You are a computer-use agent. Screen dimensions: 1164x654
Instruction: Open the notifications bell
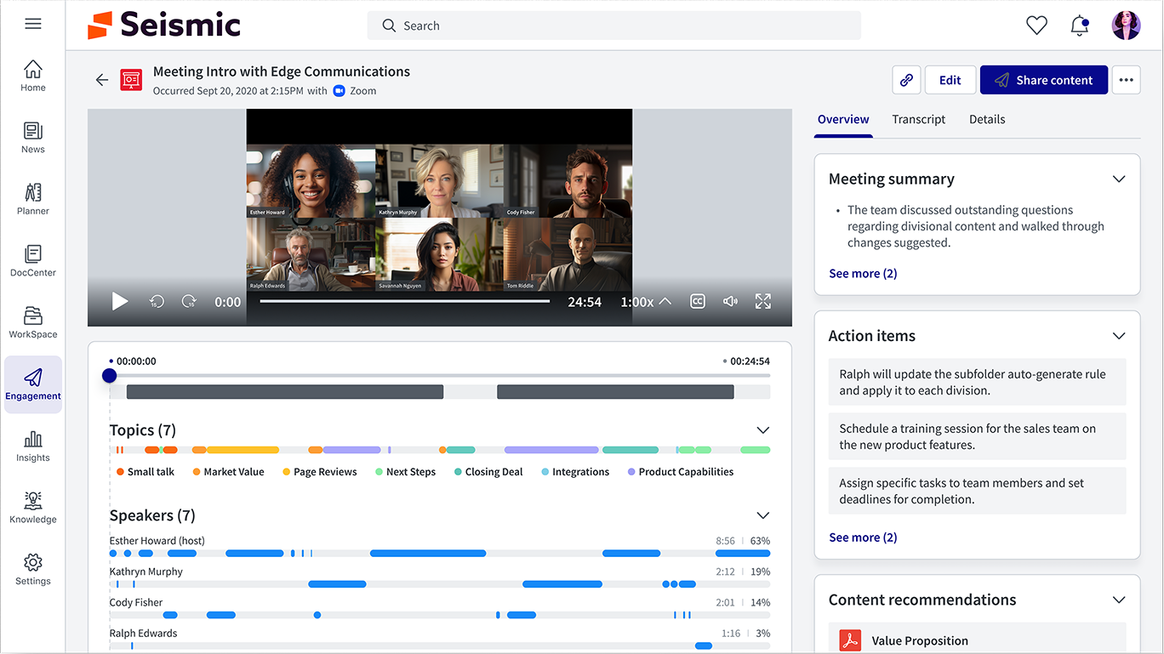coord(1080,26)
